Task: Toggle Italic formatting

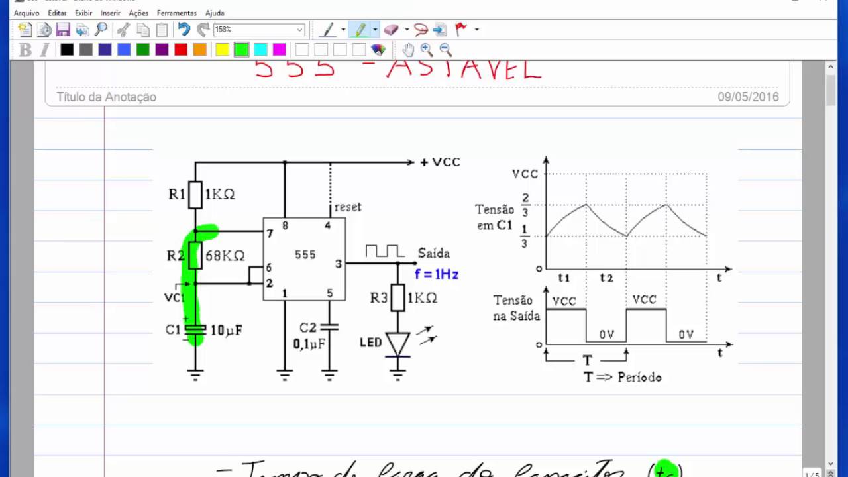Action: point(44,50)
